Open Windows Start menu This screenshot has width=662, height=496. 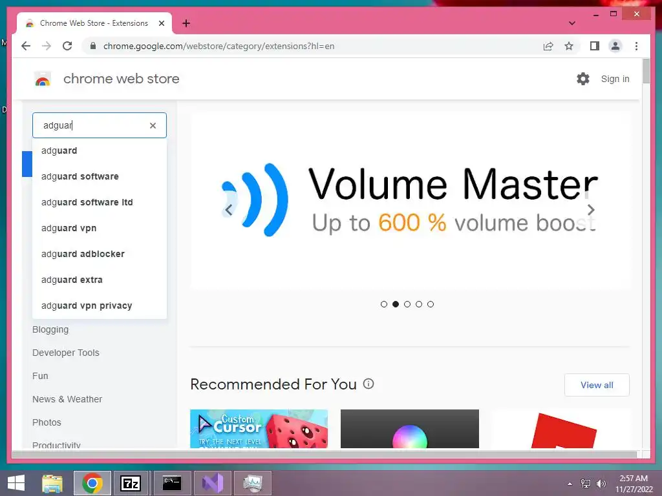(x=16, y=483)
